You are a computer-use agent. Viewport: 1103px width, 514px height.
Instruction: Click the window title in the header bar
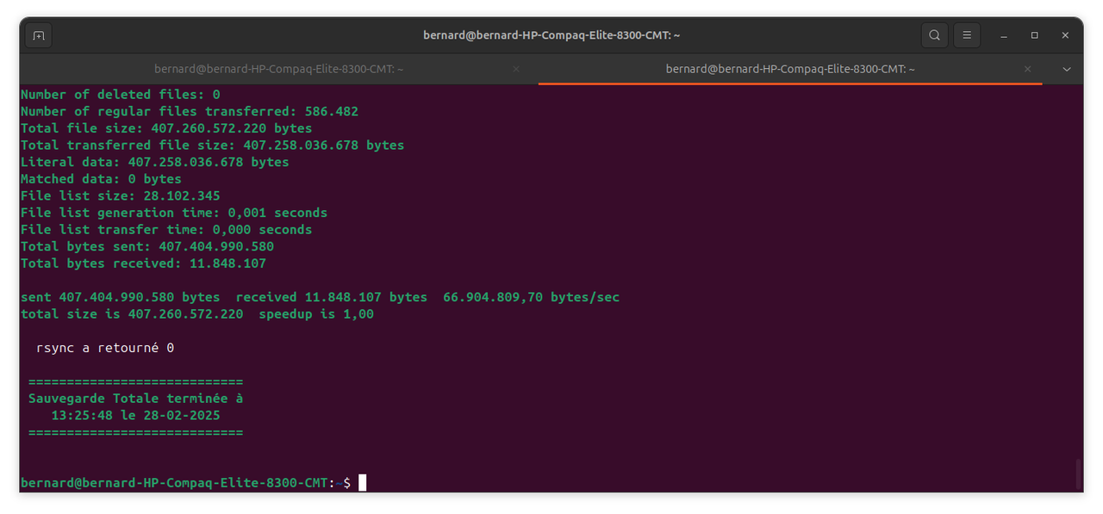(x=551, y=35)
